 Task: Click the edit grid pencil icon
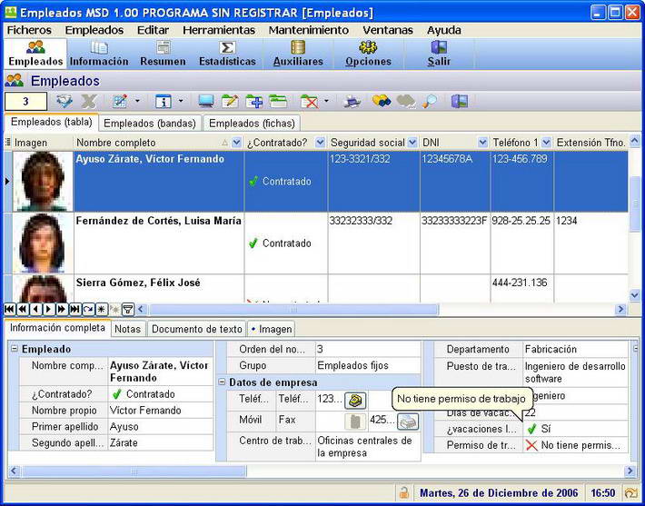(120, 101)
